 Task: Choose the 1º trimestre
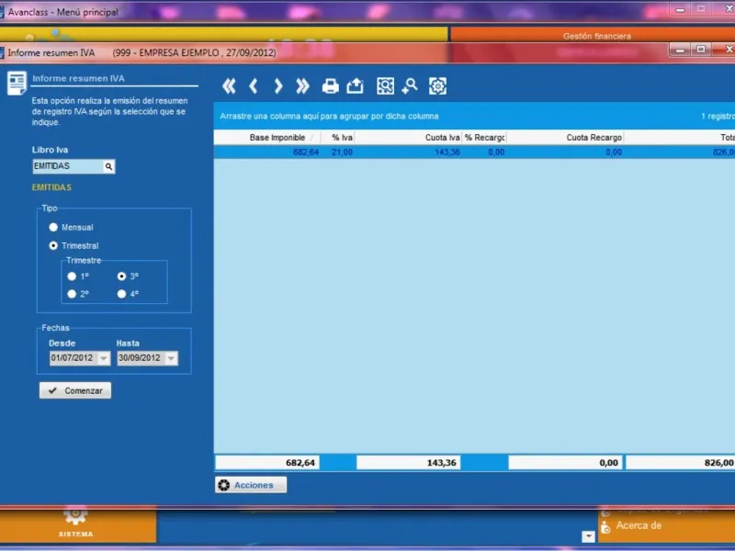click(x=72, y=276)
